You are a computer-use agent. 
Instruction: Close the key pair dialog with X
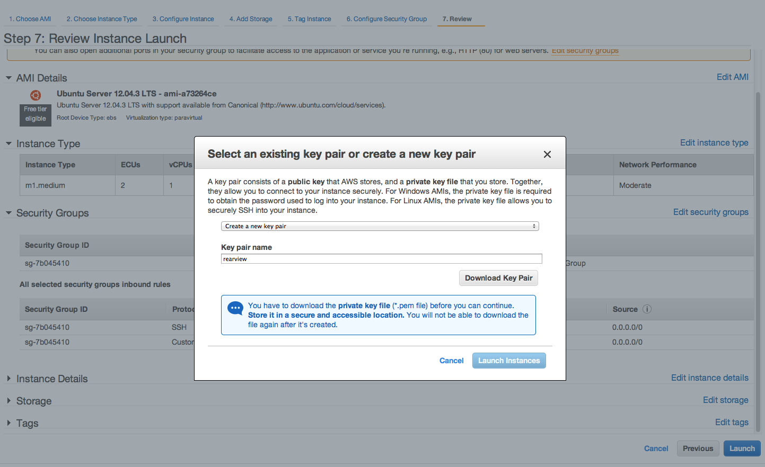point(547,154)
